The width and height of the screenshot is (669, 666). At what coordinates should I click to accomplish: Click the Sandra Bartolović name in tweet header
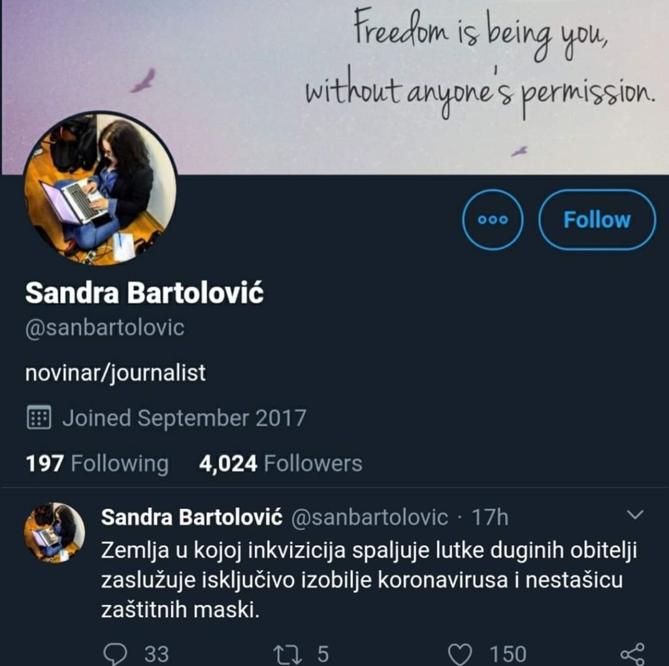tap(191, 517)
